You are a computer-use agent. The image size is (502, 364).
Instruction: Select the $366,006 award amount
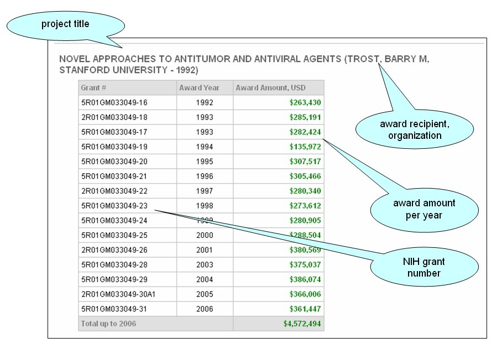click(x=305, y=294)
